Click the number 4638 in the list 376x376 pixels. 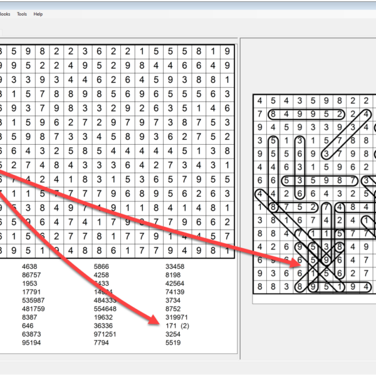(29, 266)
